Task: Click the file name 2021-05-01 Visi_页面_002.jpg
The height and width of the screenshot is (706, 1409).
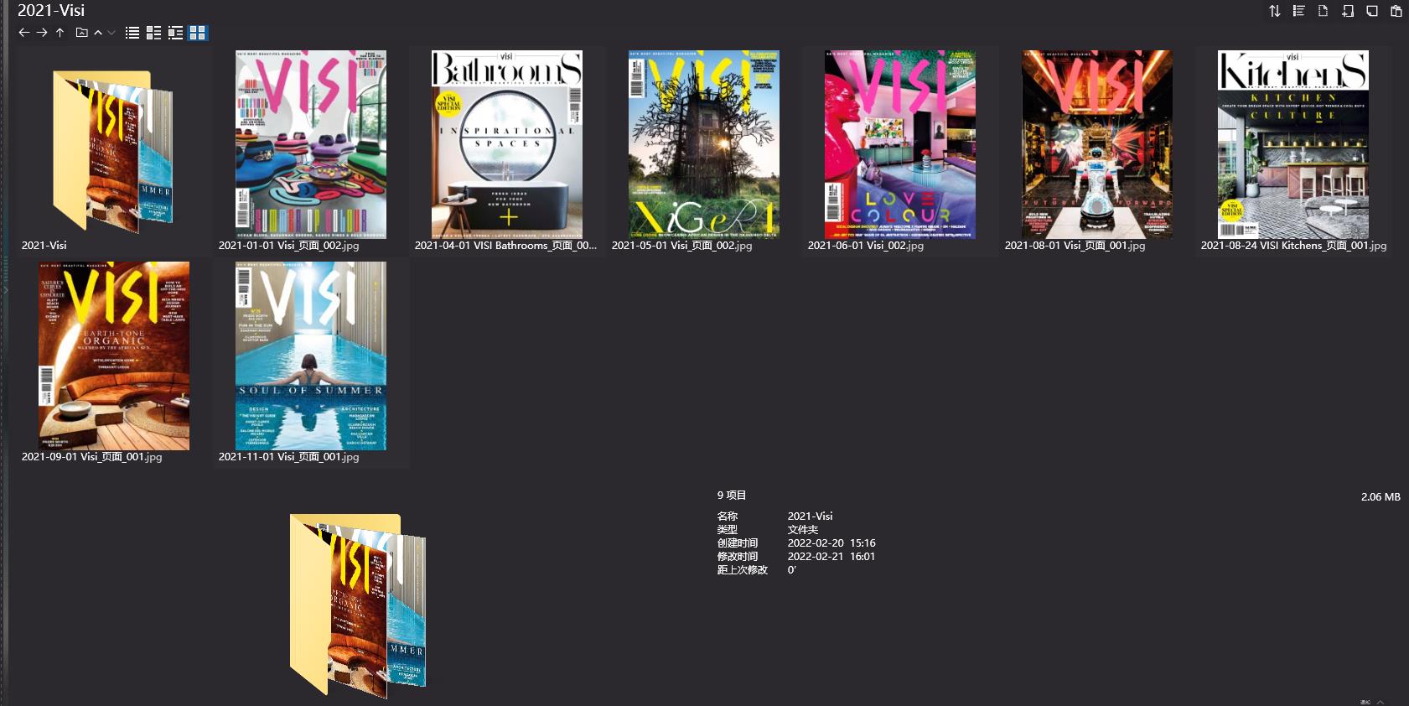Action: pos(681,246)
